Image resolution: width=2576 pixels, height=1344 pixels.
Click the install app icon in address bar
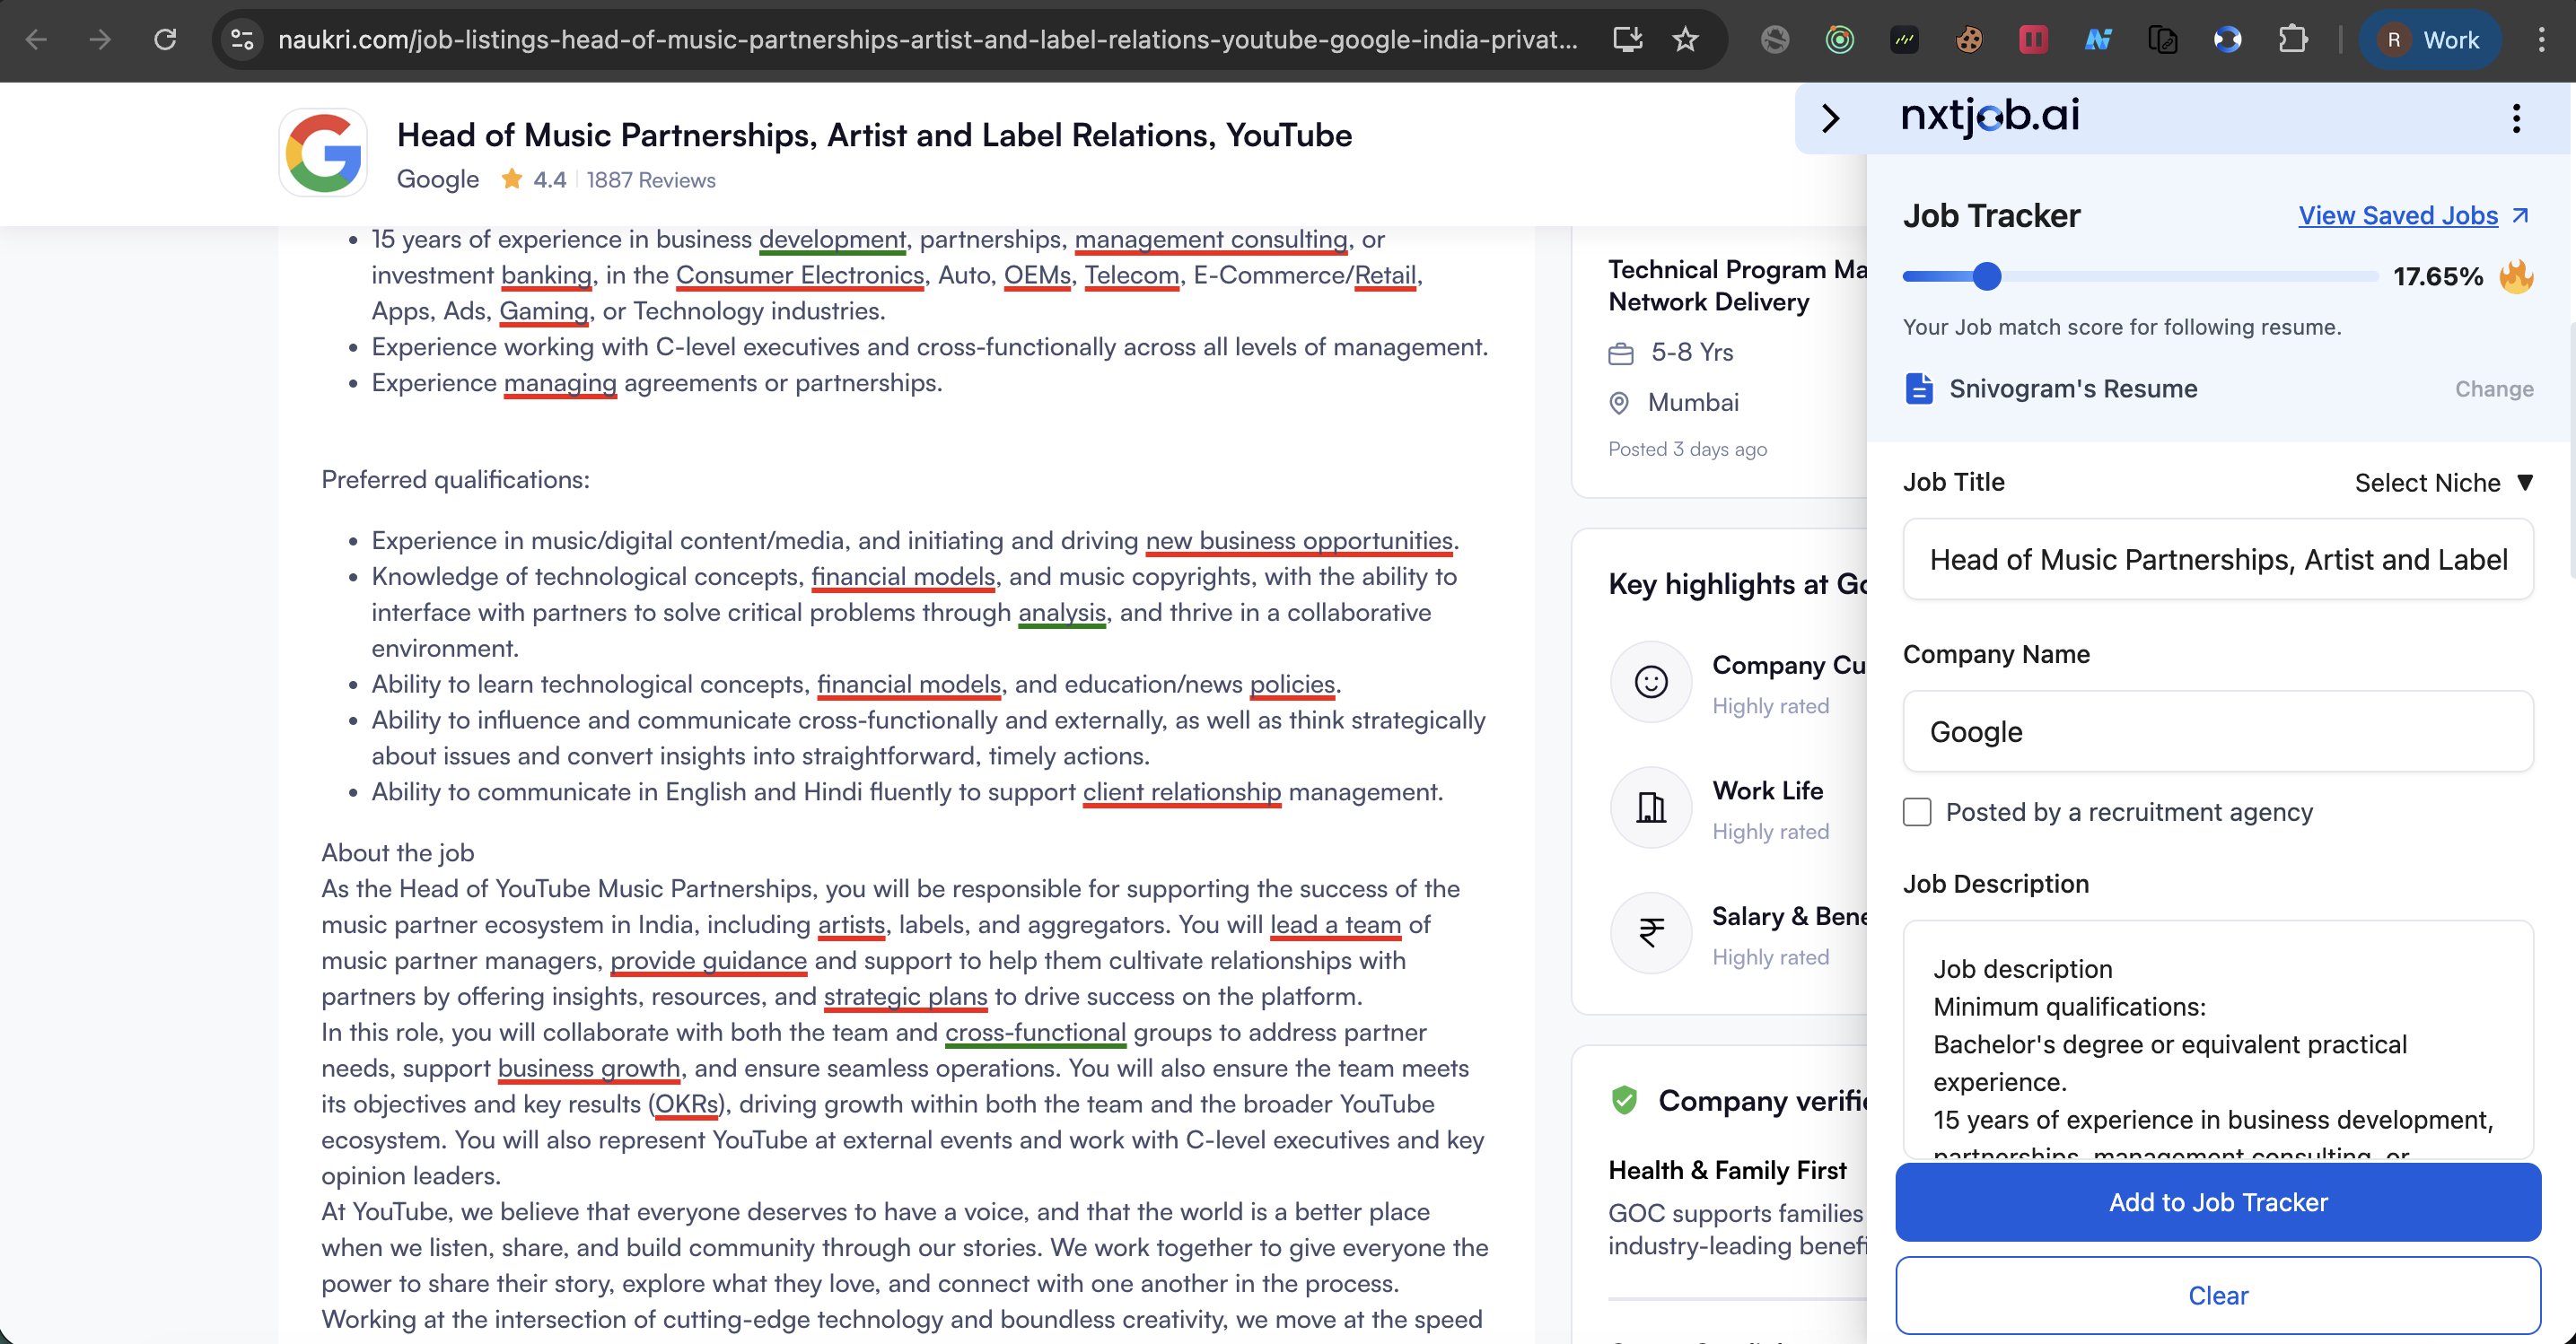coord(1627,40)
